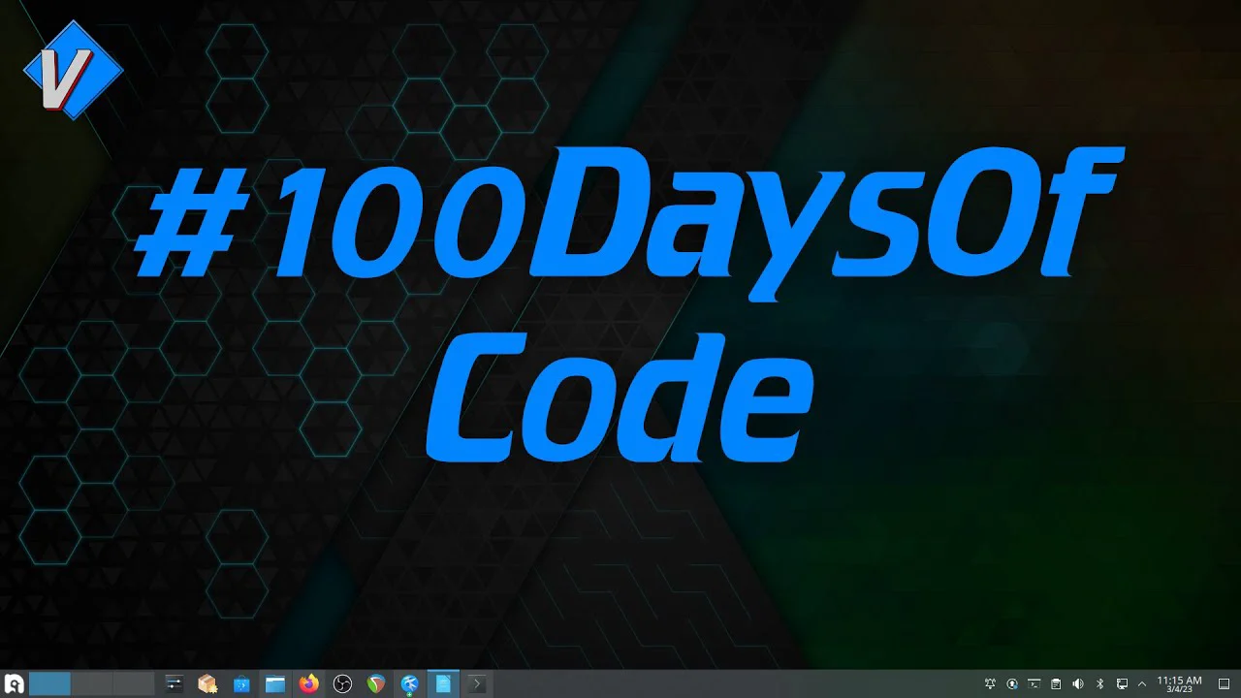Launch the package installer box icon
Image resolution: width=1241 pixels, height=698 pixels.
tap(207, 684)
